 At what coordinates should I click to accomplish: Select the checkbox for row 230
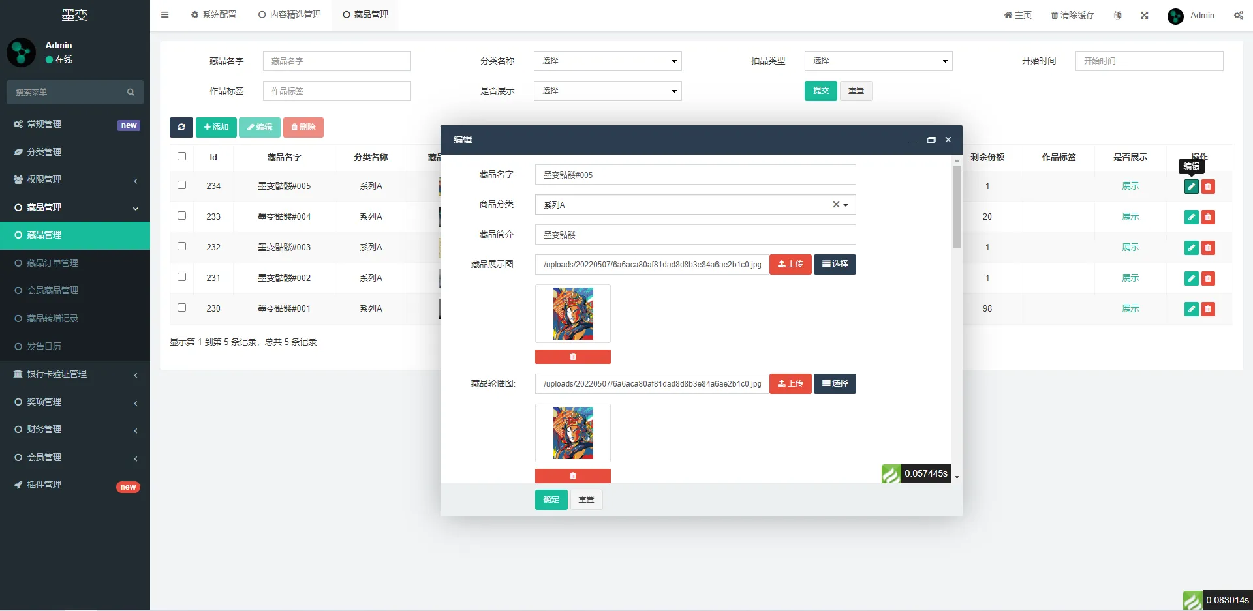[182, 308]
